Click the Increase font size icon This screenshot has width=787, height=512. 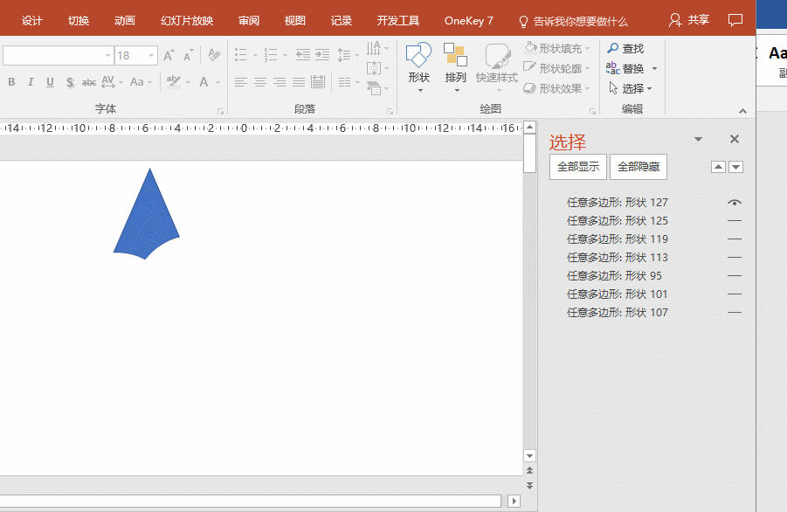tap(169, 56)
